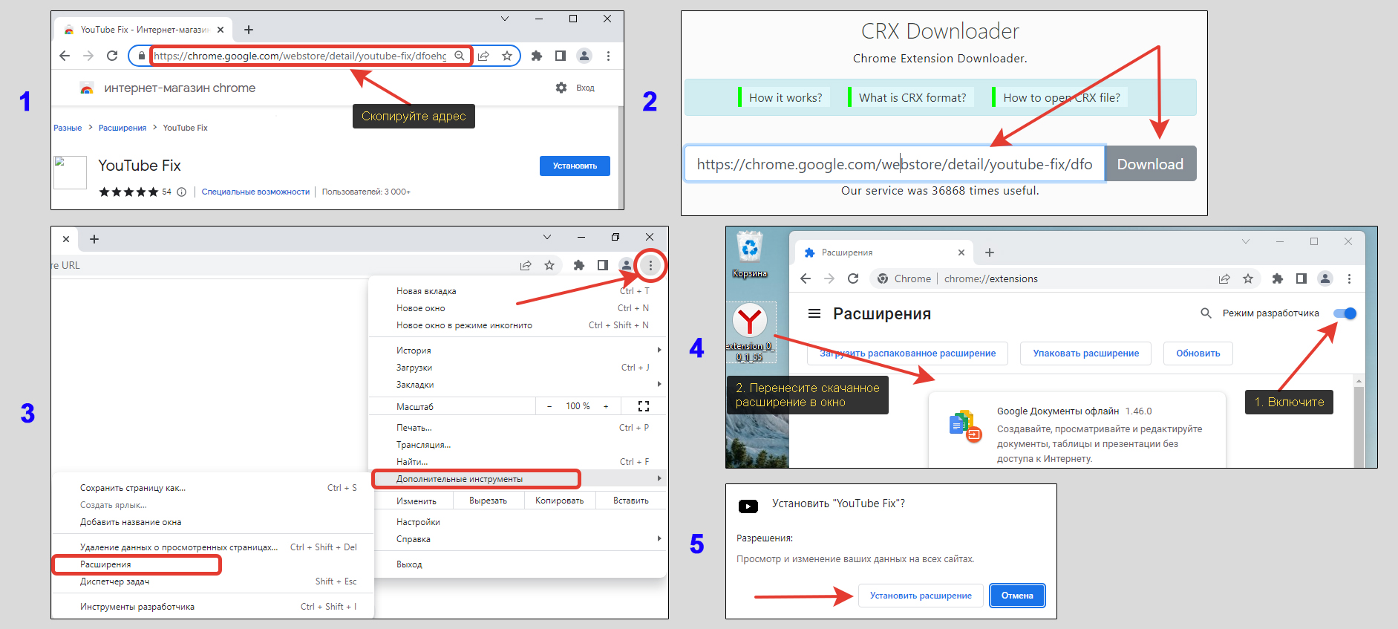Screen dimensions: 1398x629
Task: Toggle Режим разработчика switch
Action: click(1345, 313)
